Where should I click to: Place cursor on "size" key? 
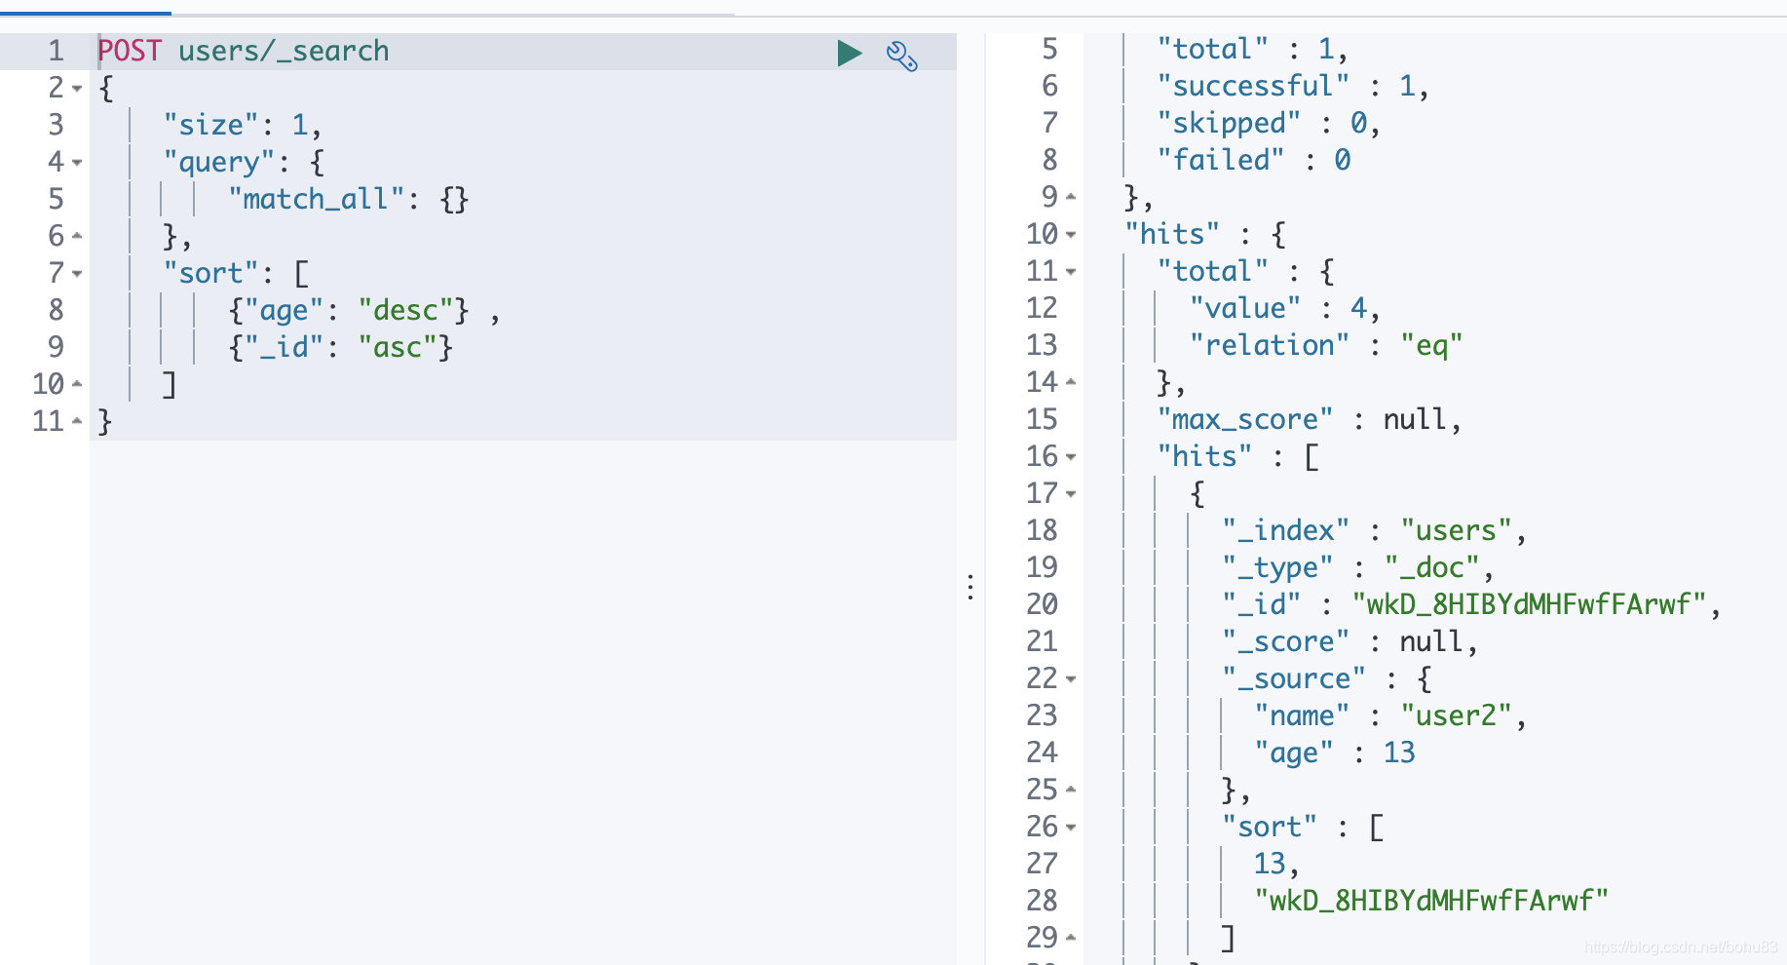[x=210, y=125]
